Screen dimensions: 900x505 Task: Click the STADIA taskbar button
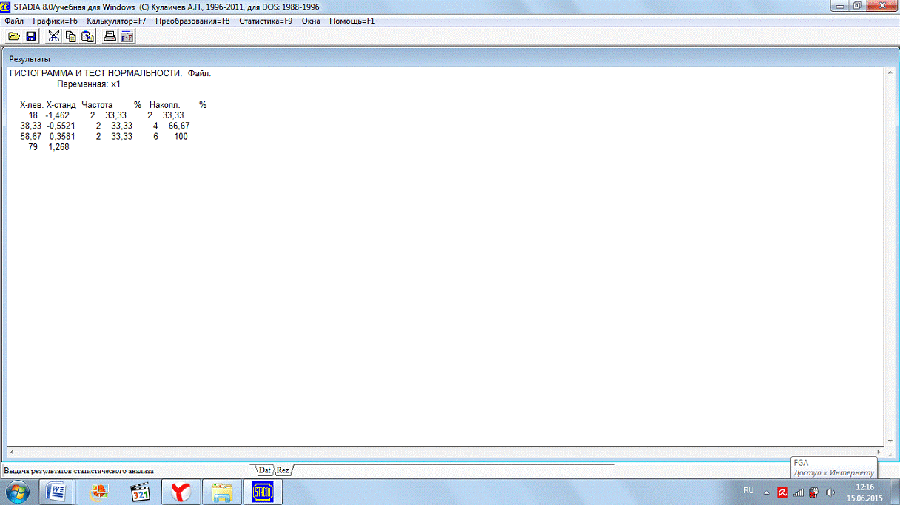pyautogui.click(x=263, y=492)
